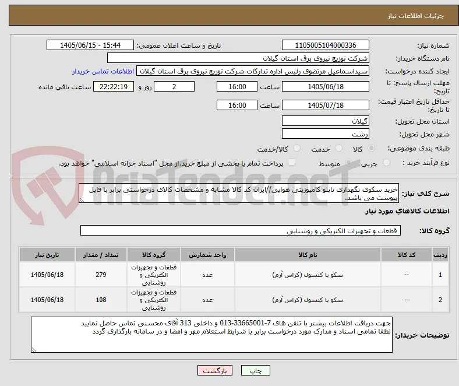The image size is (459, 386).
Task: Click the نام کالا column header
Action: coord(308,255)
